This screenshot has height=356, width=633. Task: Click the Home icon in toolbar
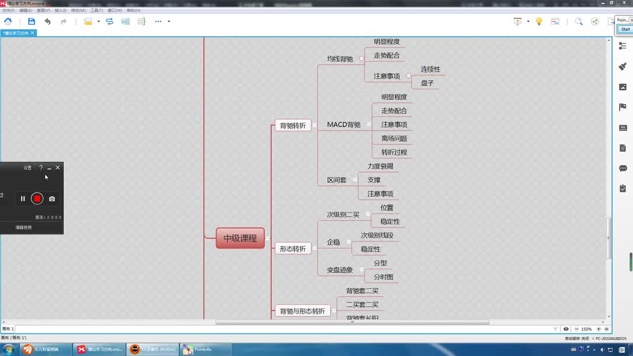pyautogui.click(x=8, y=21)
